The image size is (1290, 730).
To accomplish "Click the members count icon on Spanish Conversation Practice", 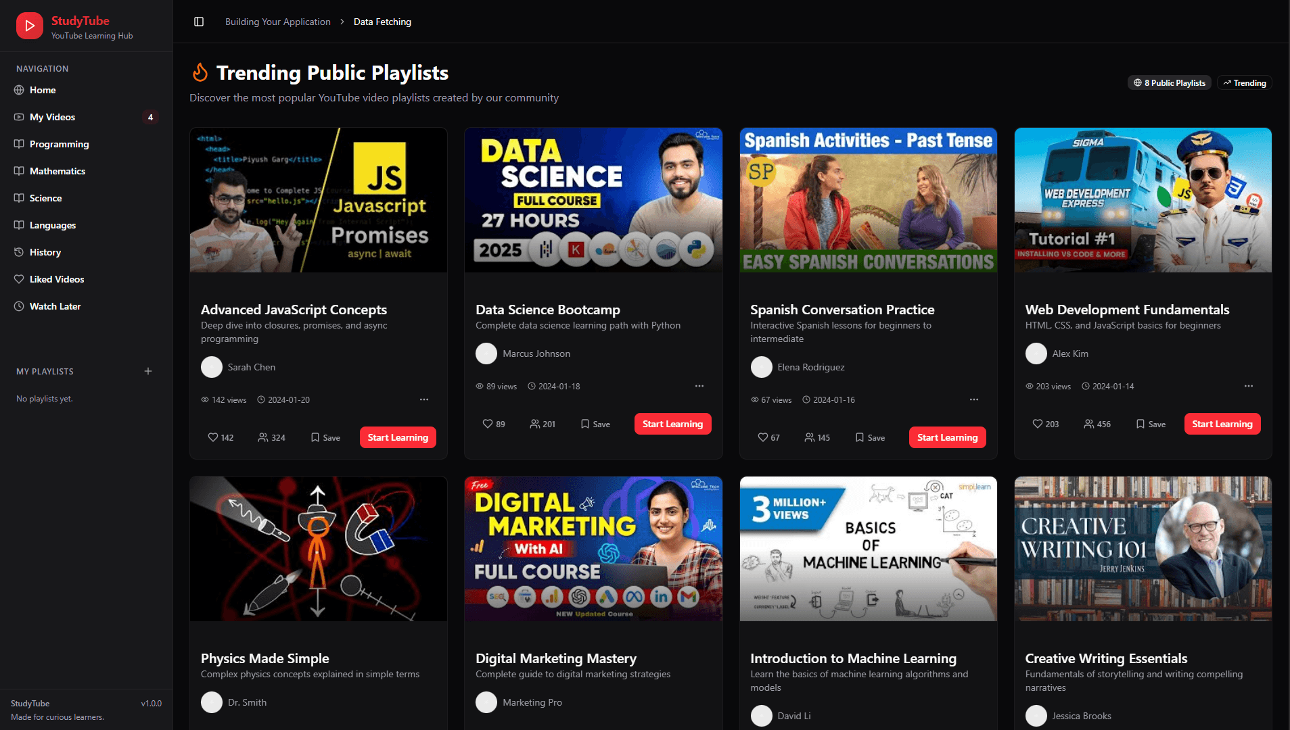I will (810, 437).
